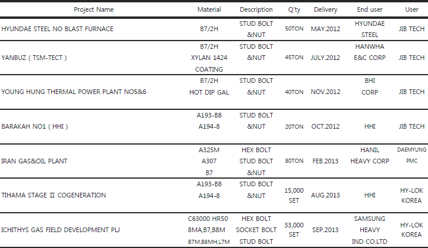
Task: Click the 50TON quantity cell
Action: [x=294, y=29]
